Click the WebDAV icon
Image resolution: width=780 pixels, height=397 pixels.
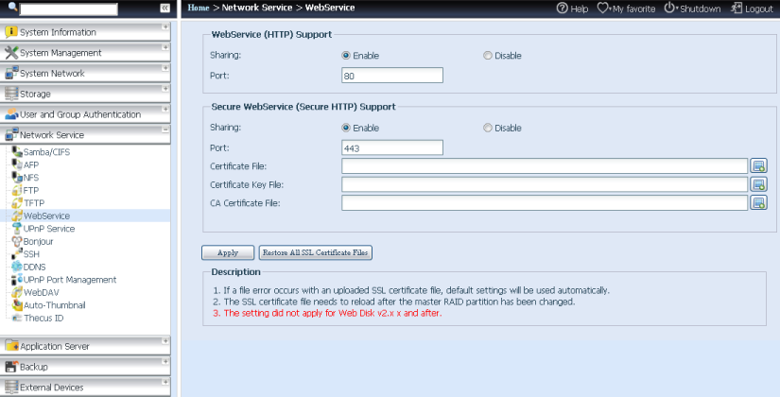(17, 292)
